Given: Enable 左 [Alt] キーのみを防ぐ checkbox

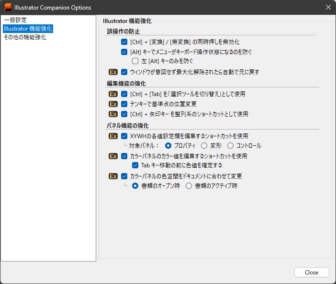Looking at the screenshot, I should tap(135, 61).
